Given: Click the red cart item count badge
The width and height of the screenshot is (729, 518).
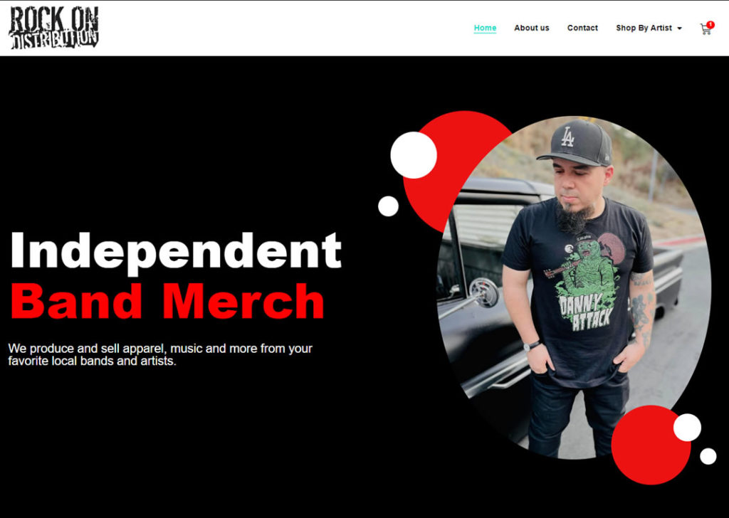Looking at the screenshot, I should (710, 25).
